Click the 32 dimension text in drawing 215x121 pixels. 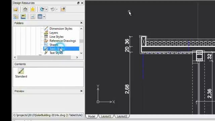coord(210,56)
